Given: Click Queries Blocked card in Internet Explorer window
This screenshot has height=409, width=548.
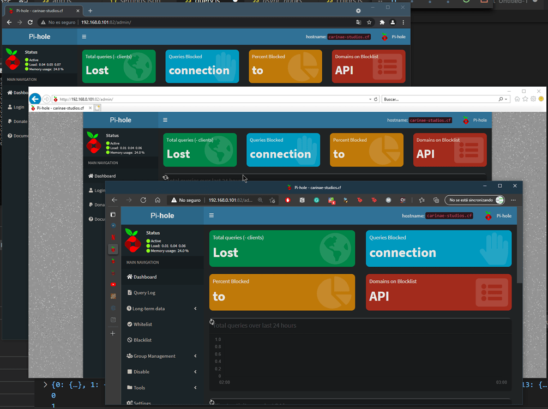Looking at the screenshot, I should coord(283,149).
